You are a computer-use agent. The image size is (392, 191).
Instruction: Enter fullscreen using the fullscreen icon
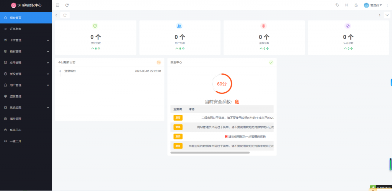point(346,5)
